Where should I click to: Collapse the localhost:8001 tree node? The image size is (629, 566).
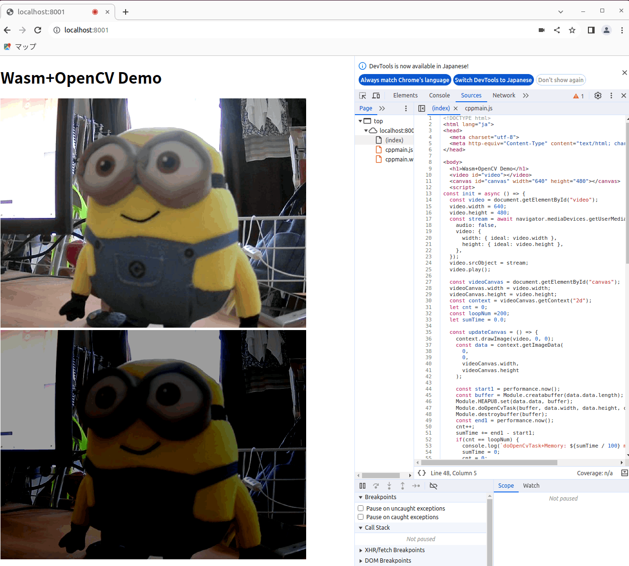pyautogui.click(x=366, y=131)
